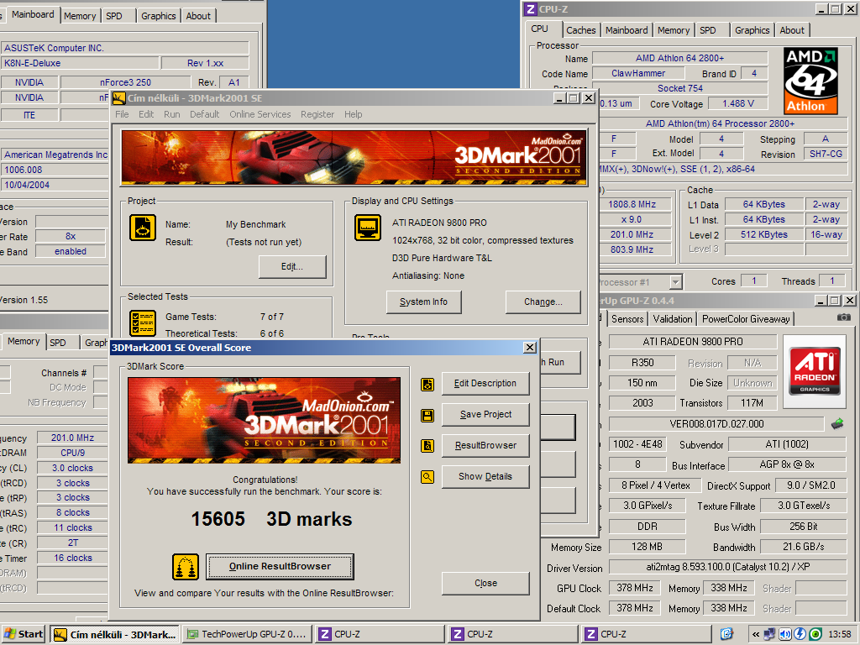
Task: Click the ResultBrowser button
Action: click(485, 445)
